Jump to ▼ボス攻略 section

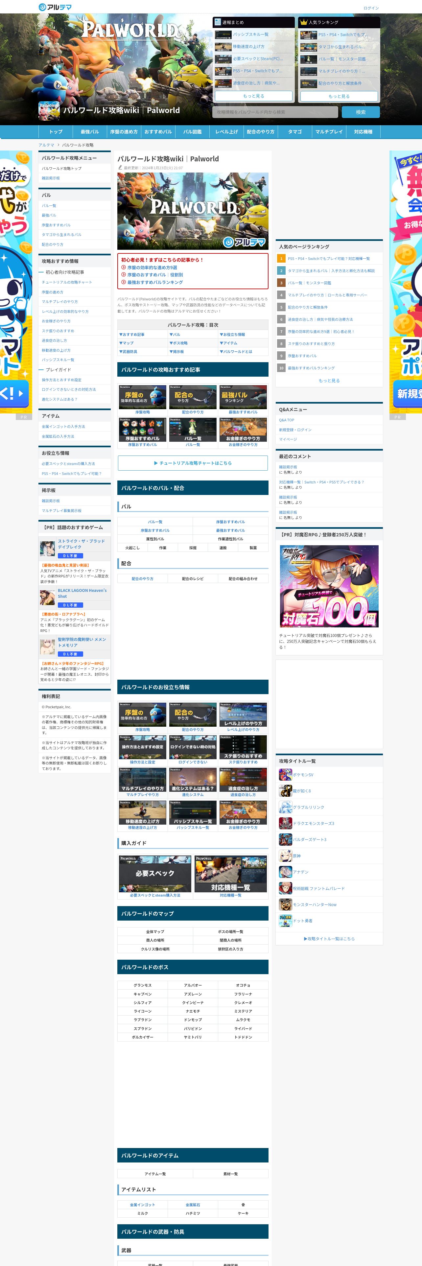point(178,343)
